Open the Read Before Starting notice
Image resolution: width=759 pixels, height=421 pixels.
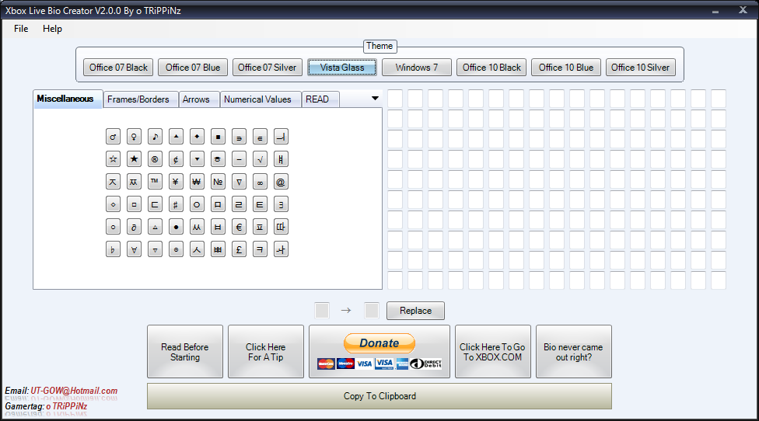[185, 351]
